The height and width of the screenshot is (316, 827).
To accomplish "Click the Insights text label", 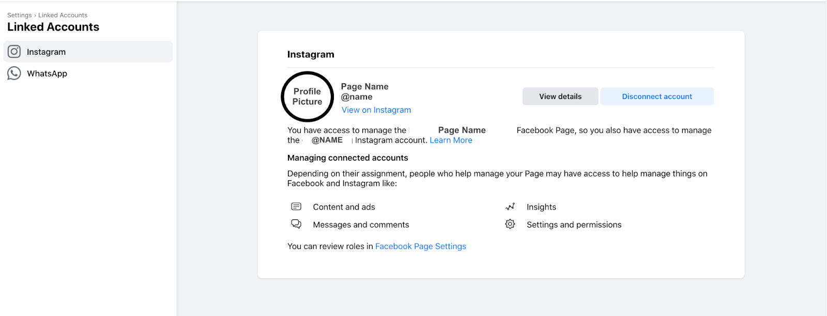I will 541,207.
